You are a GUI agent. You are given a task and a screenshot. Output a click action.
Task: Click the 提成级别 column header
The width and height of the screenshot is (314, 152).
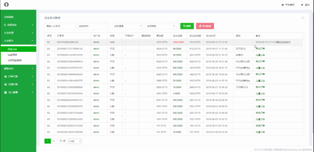click(146, 36)
